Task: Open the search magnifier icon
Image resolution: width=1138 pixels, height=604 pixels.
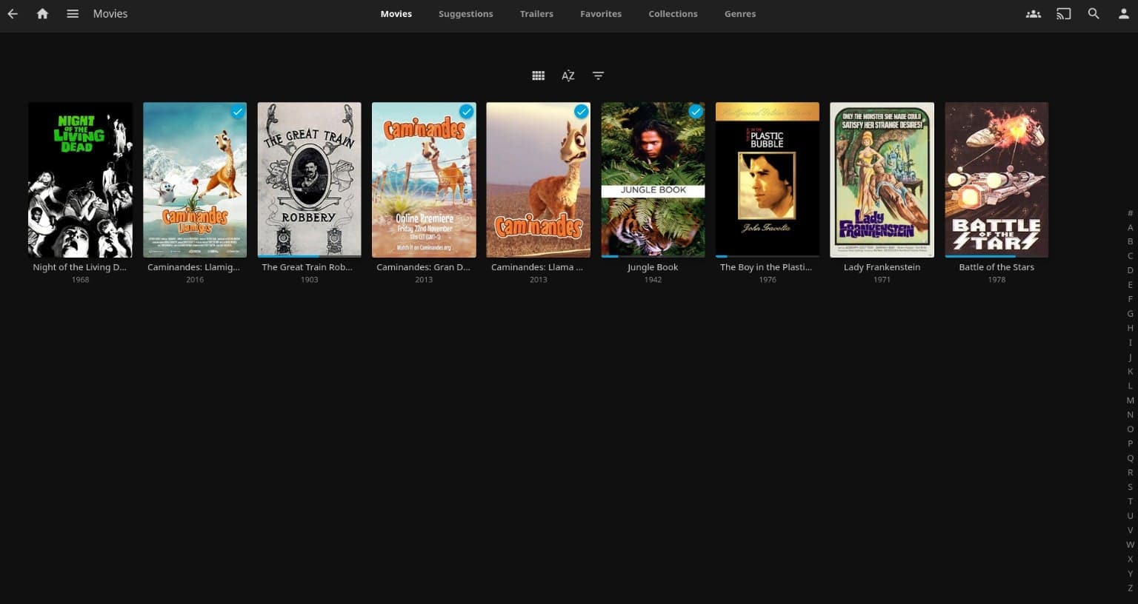Action: 1094,13
